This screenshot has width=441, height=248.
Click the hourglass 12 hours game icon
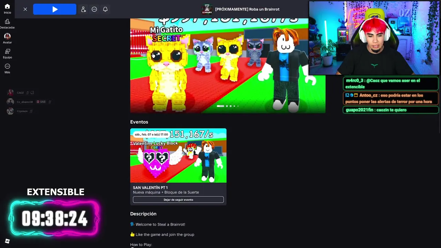click(207, 9)
